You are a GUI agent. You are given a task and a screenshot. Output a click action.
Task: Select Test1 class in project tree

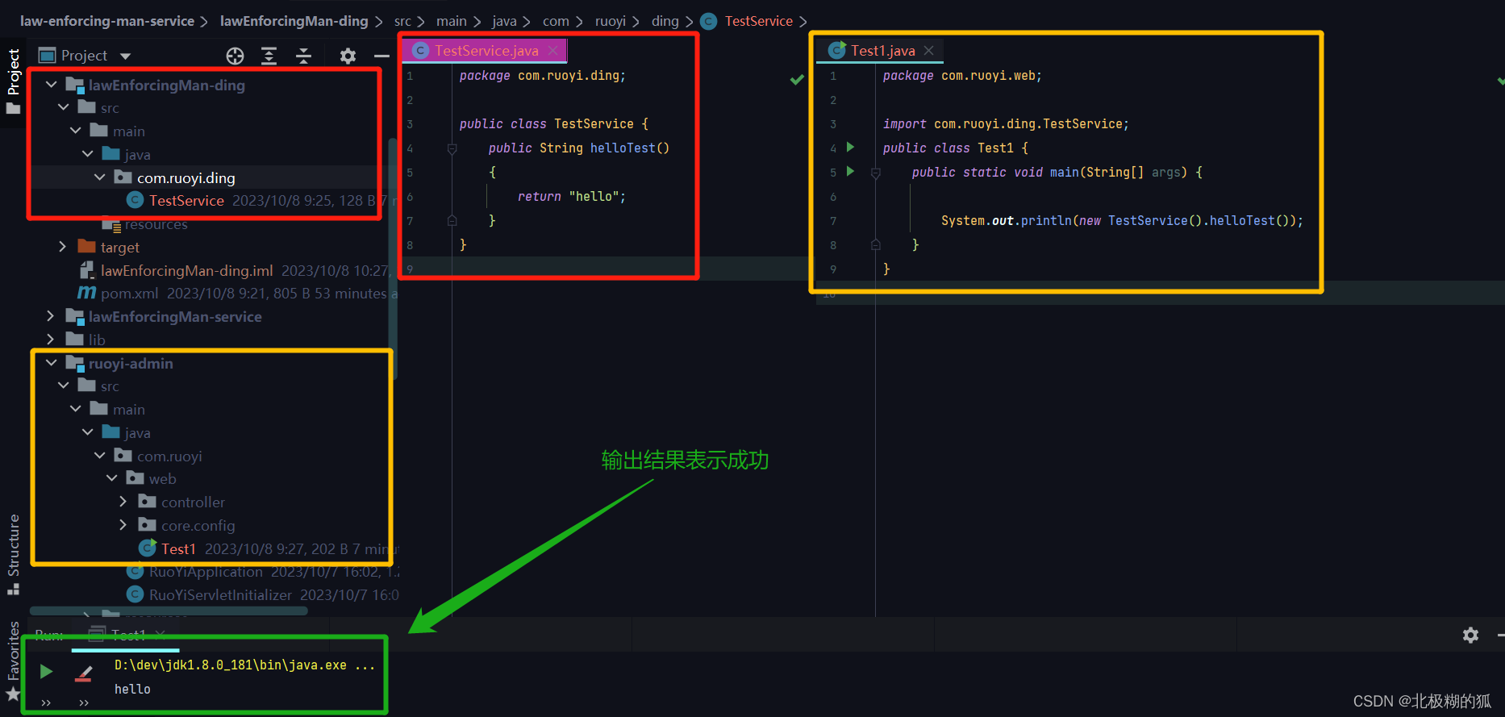178,548
